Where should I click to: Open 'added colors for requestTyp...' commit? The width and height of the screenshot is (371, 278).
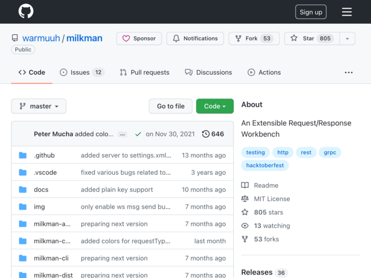pos(126,241)
